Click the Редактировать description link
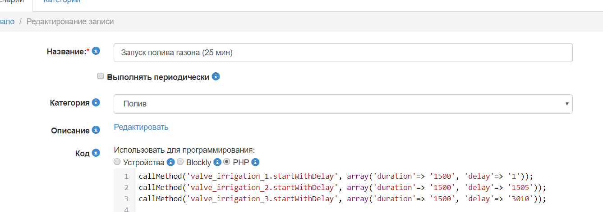603x212 pixels. (141, 127)
